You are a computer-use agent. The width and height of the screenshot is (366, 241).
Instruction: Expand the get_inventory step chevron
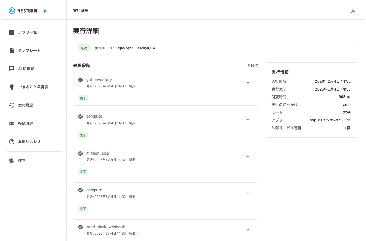[x=248, y=82]
